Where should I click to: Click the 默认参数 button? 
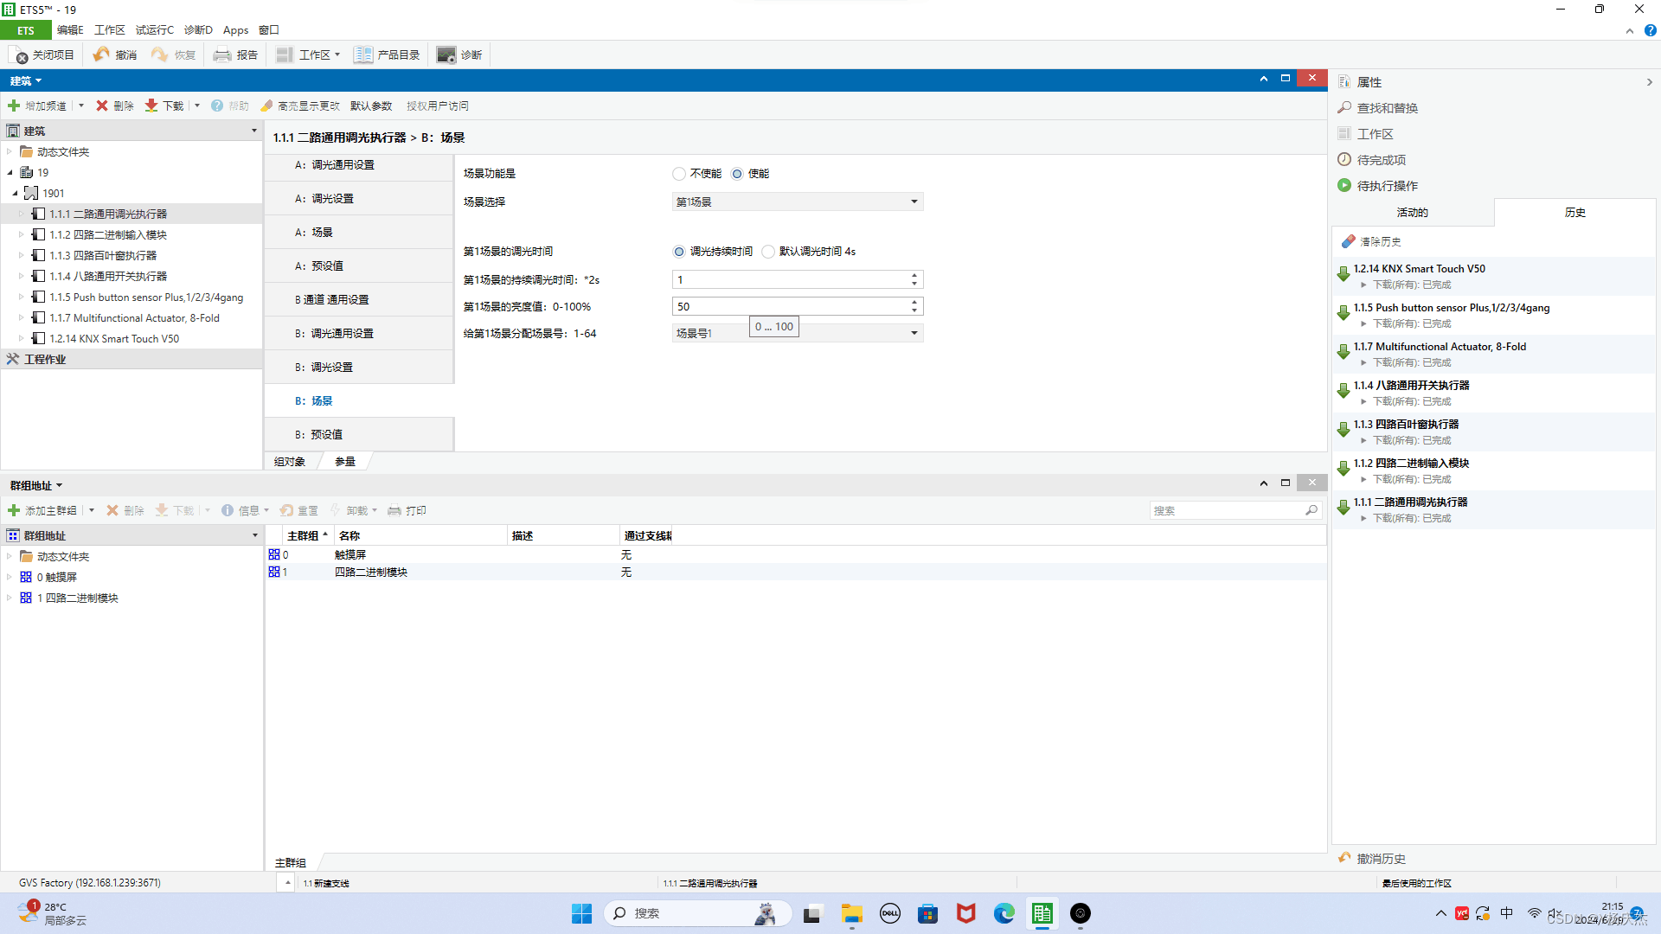pyautogui.click(x=371, y=106)
